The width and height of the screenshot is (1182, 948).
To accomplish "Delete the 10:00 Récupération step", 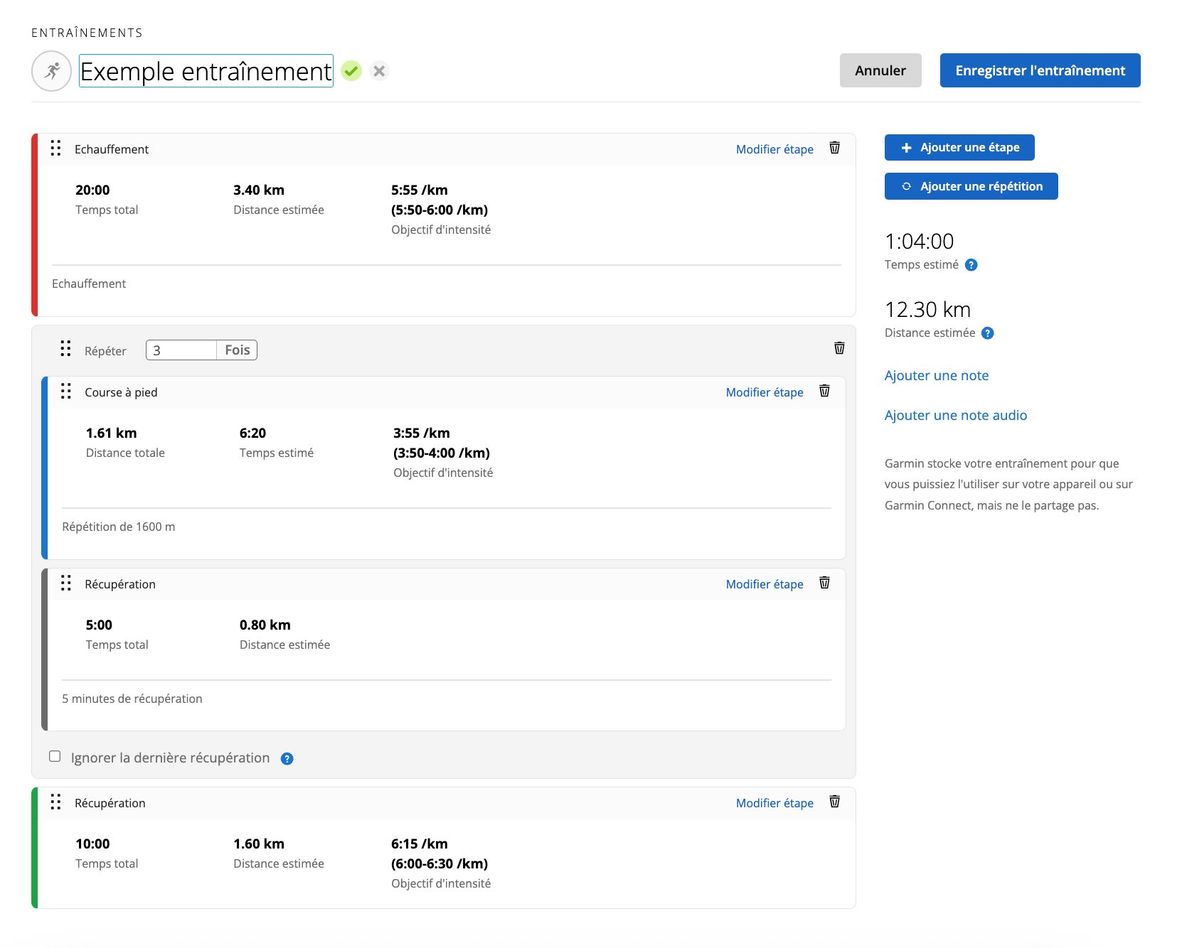I will tap(835, 802).
